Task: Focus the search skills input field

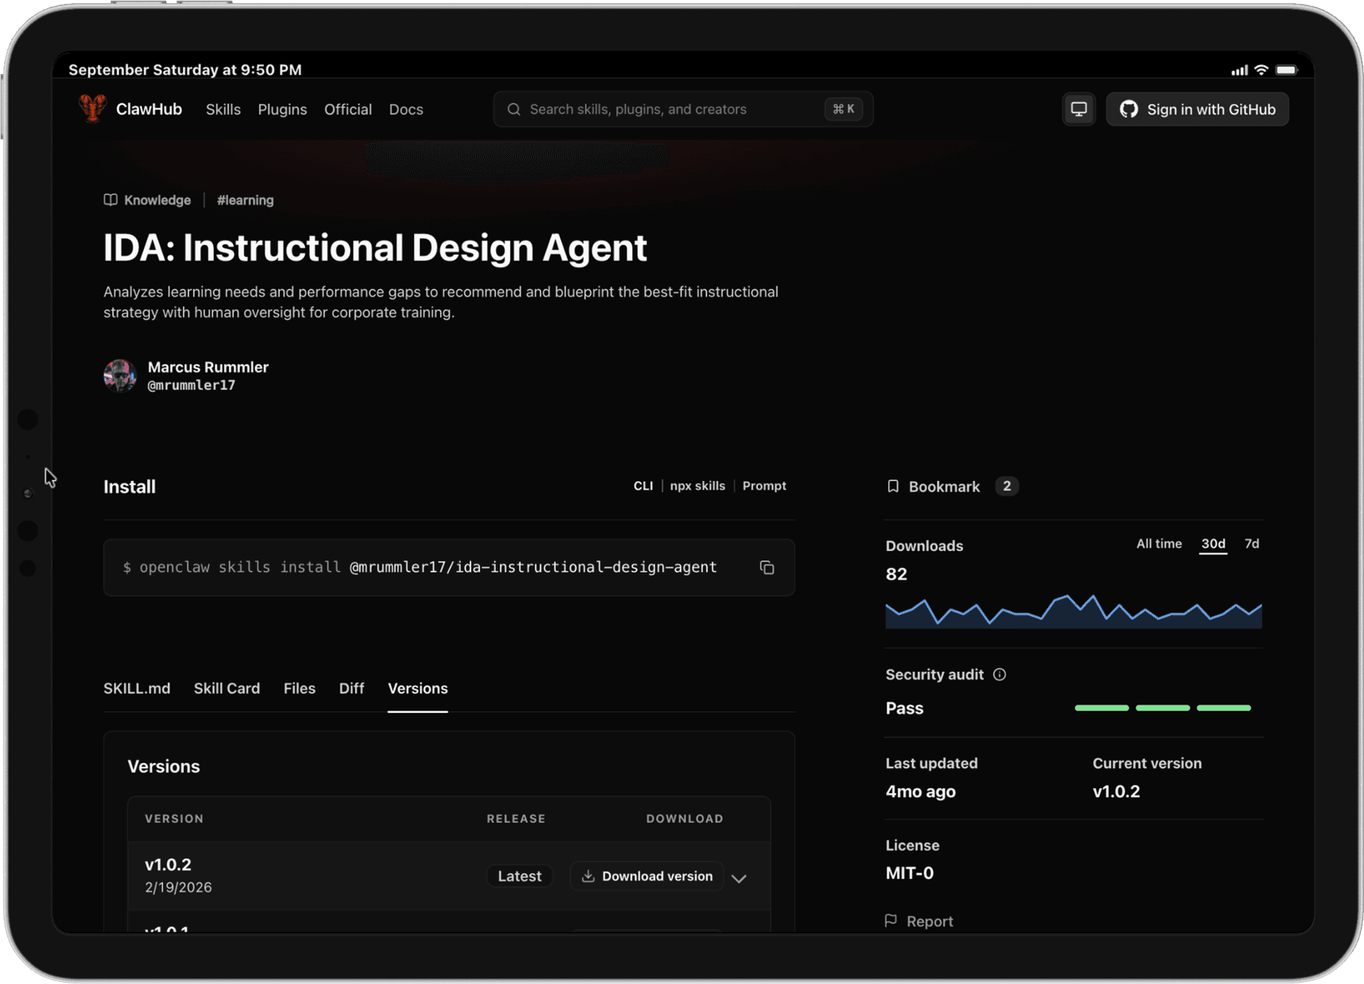Action: (x=683, y=109)
